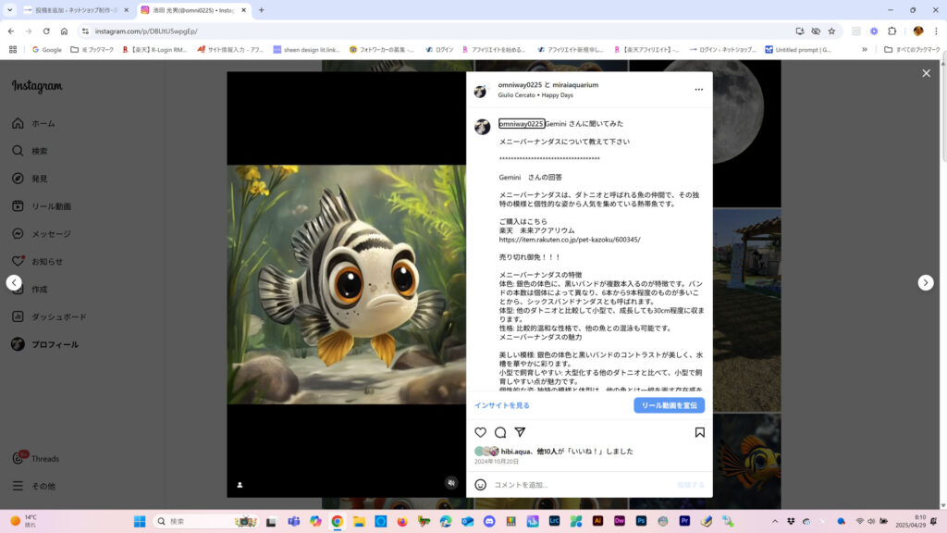
Task: Reload the page
Action: tap(46, 31)
